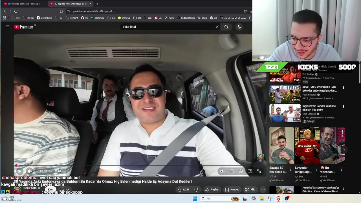Image resolution: width=361 pixels, height=203 pixels.
Task: Run search with the magnifier button
Action: point(226,27)
